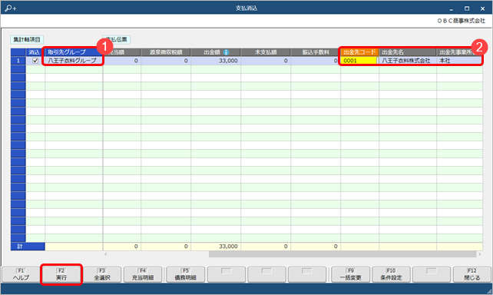Run the F2 実行 button
The height and width of the screenshot is (295, 493).
pos(61,274)
